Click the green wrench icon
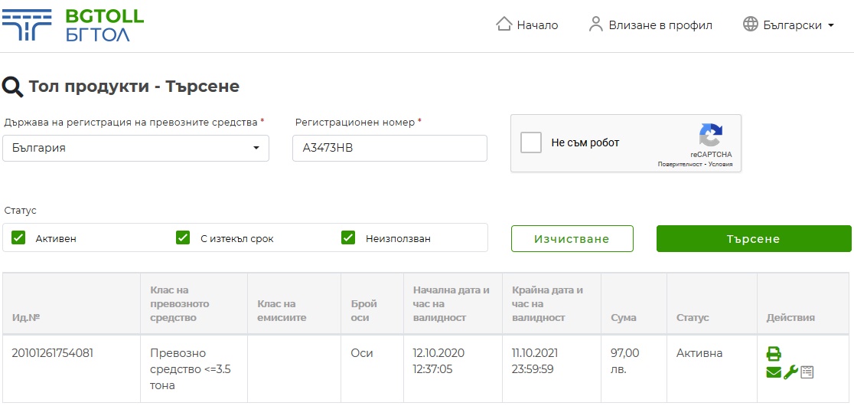This screenshot has height=406, width=854. point(790,372)
